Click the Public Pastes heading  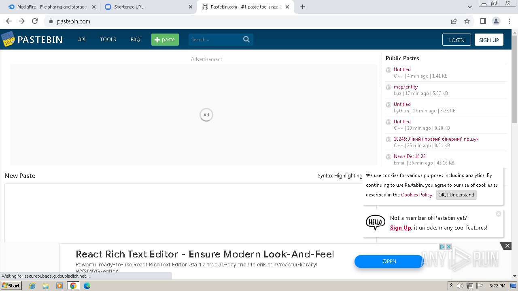[402, 58]
